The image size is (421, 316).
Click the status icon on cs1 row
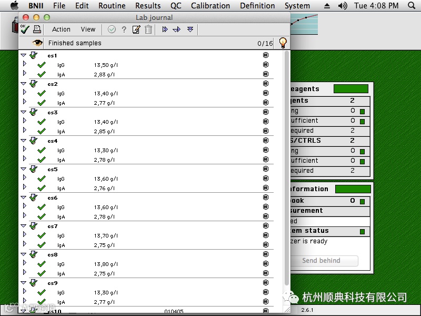tap(266, 55)
